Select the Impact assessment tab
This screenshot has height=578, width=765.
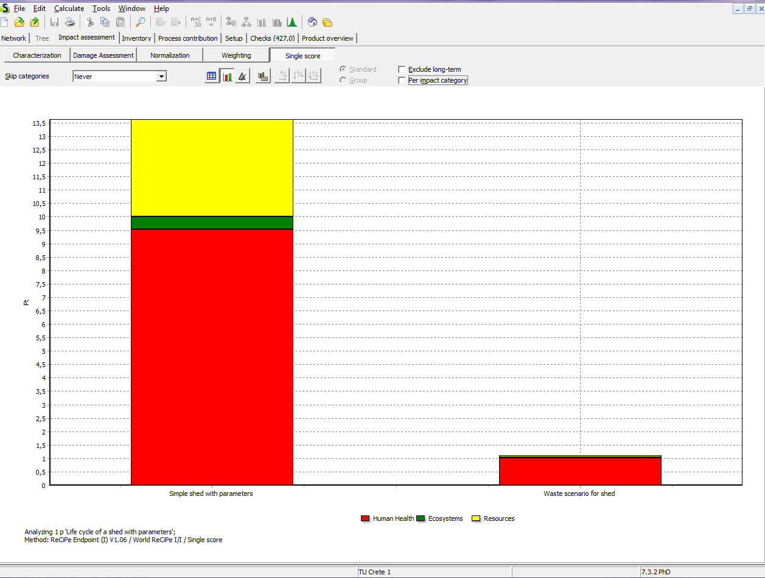tap(86, 37)
